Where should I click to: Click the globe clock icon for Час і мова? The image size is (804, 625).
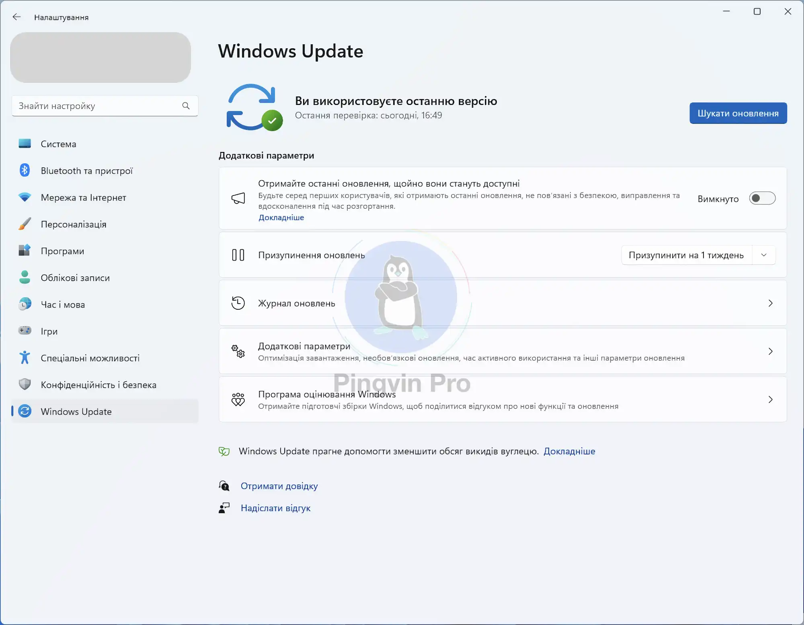coord(25,304)
